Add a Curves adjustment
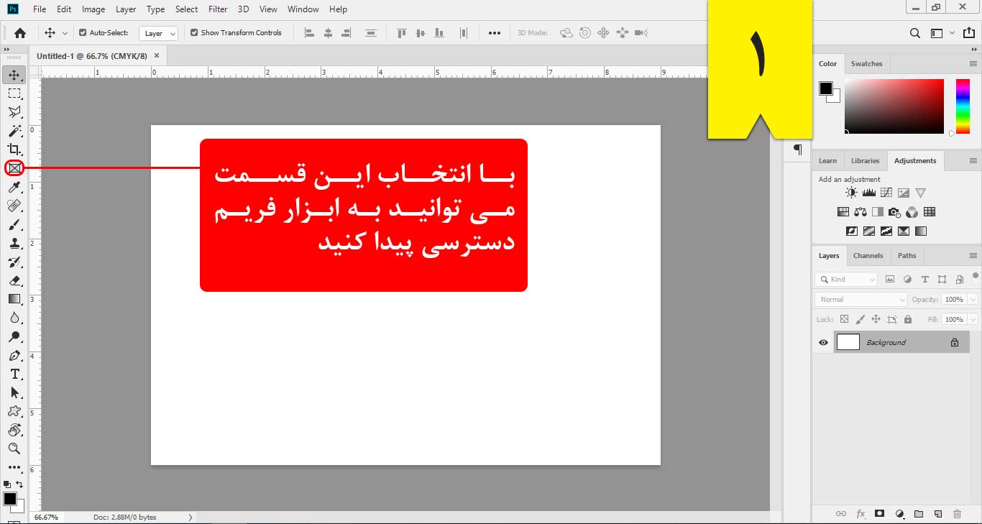Screen dimensions: 982x524 [x=886, y=193]
